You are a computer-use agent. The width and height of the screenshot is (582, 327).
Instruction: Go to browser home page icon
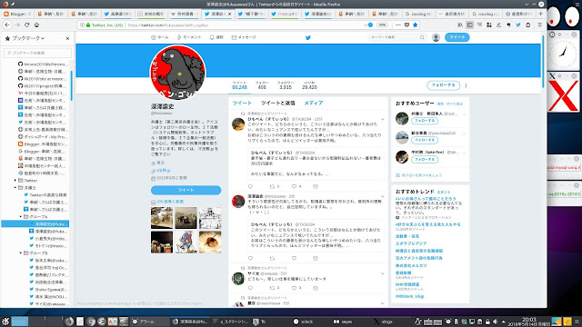click(36, 25)
